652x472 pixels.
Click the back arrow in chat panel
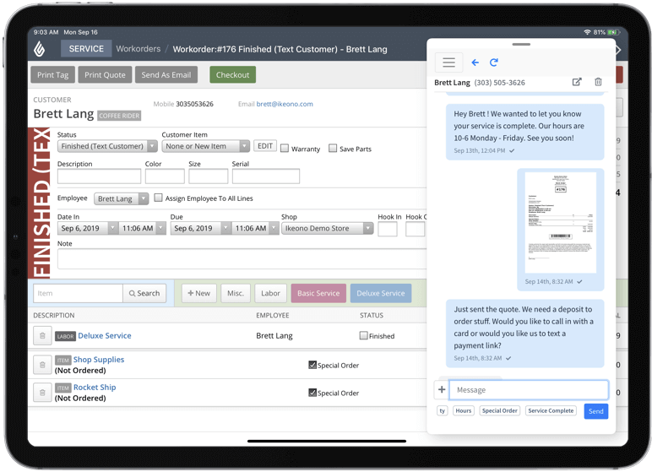(x=475, y=62)
